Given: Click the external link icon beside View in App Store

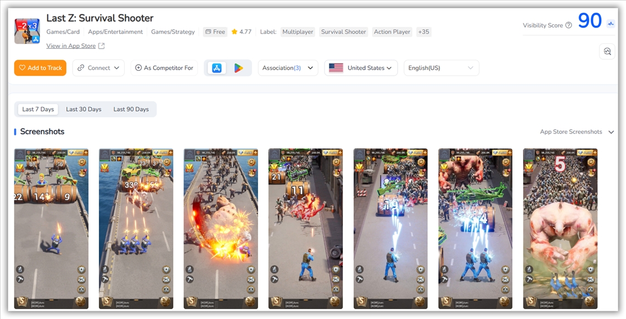Looking at the screenshot, I should (102, 46).
